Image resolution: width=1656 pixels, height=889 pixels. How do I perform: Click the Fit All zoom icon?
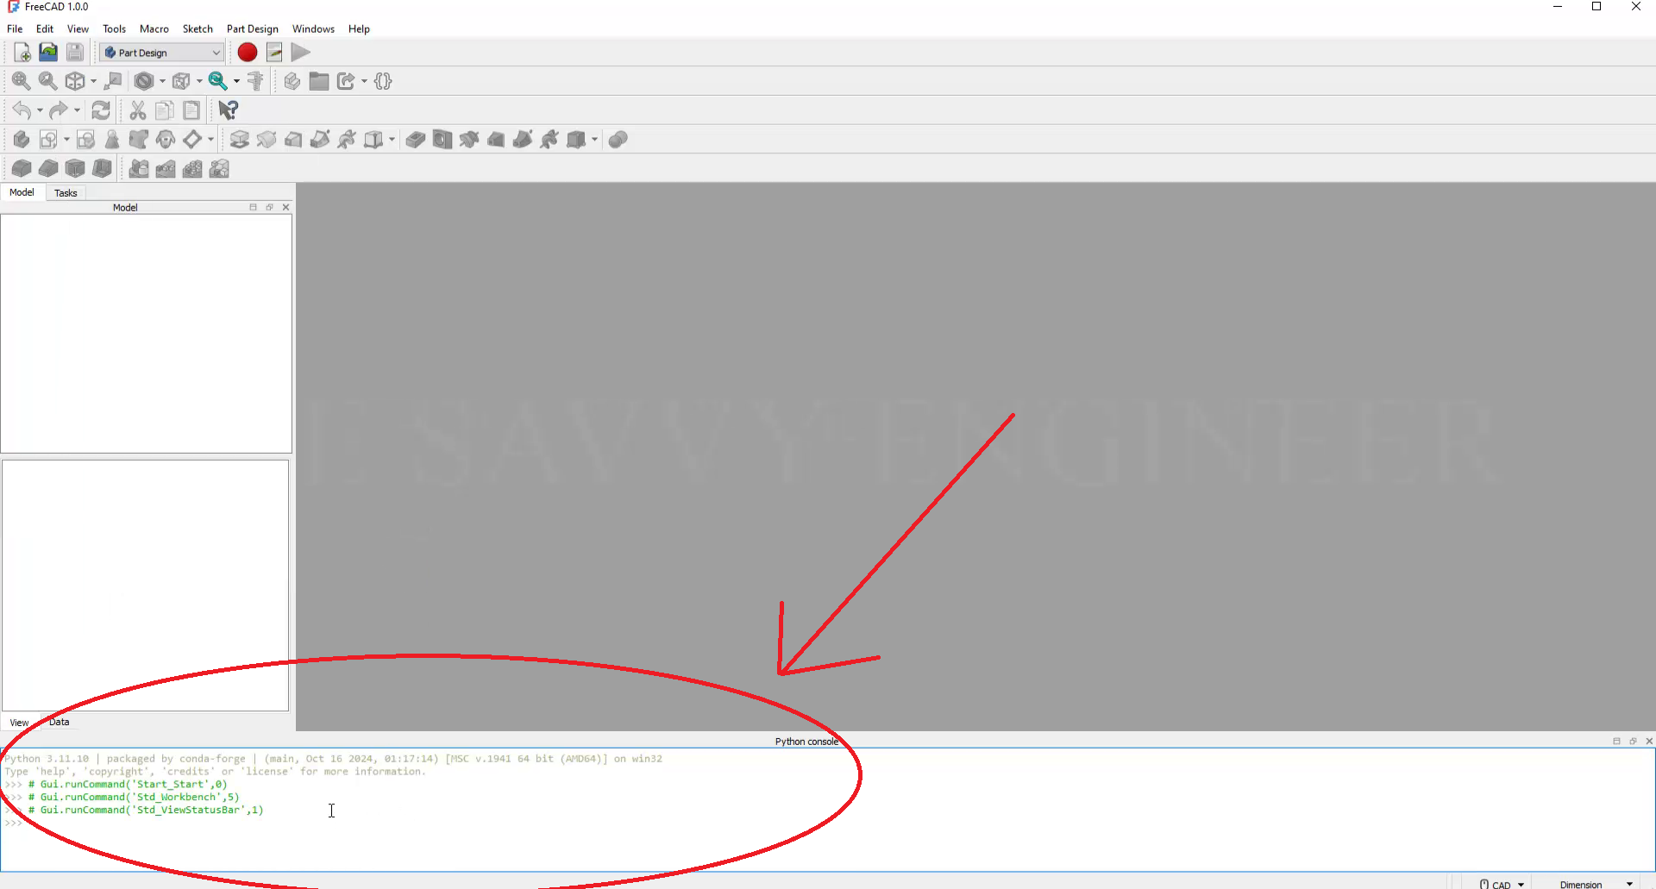pos(22,81)
